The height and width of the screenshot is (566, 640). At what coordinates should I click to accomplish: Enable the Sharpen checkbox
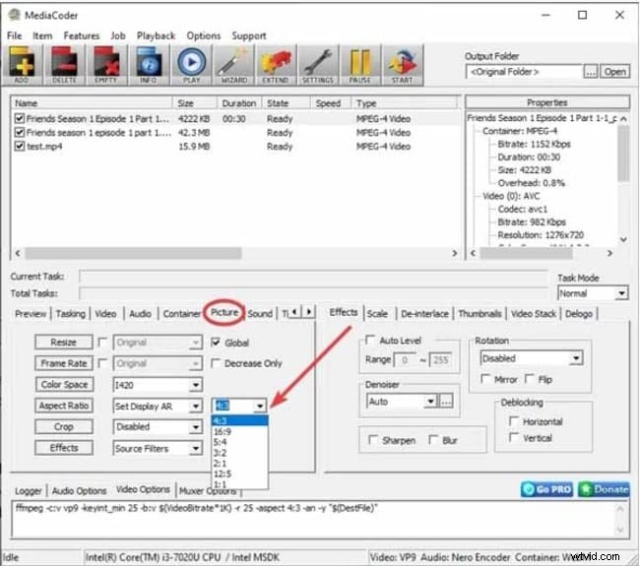point(372,440)
